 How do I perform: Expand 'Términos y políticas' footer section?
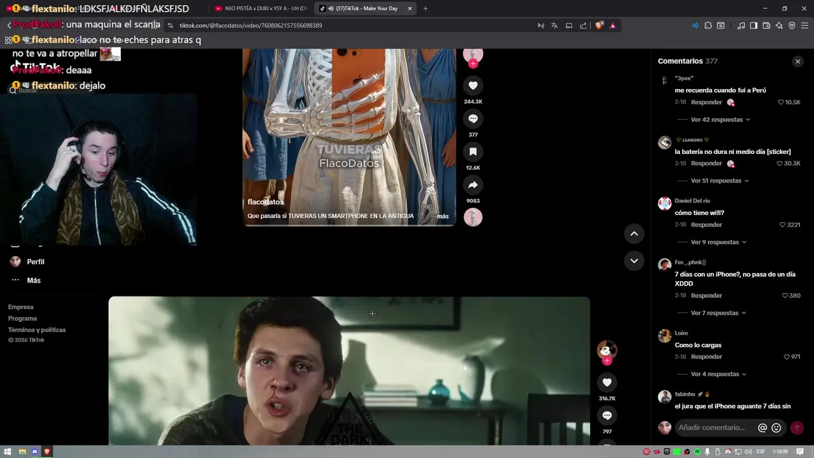37,330
